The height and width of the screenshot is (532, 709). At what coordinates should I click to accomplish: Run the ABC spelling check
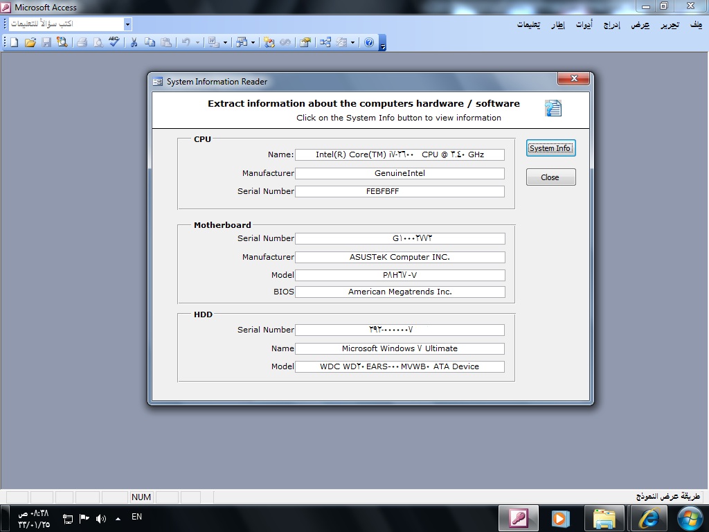tap(114, 42)
